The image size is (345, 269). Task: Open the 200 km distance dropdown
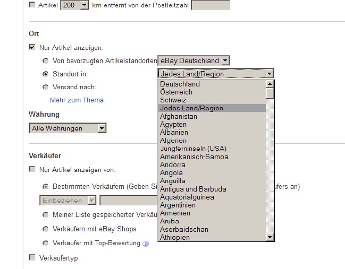pos(83,5)
